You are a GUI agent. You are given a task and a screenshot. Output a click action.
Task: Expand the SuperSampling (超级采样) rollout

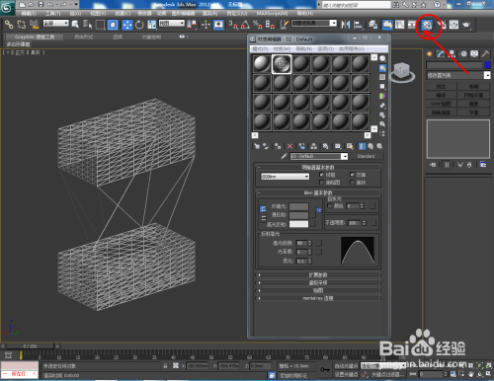coord(318,282)
